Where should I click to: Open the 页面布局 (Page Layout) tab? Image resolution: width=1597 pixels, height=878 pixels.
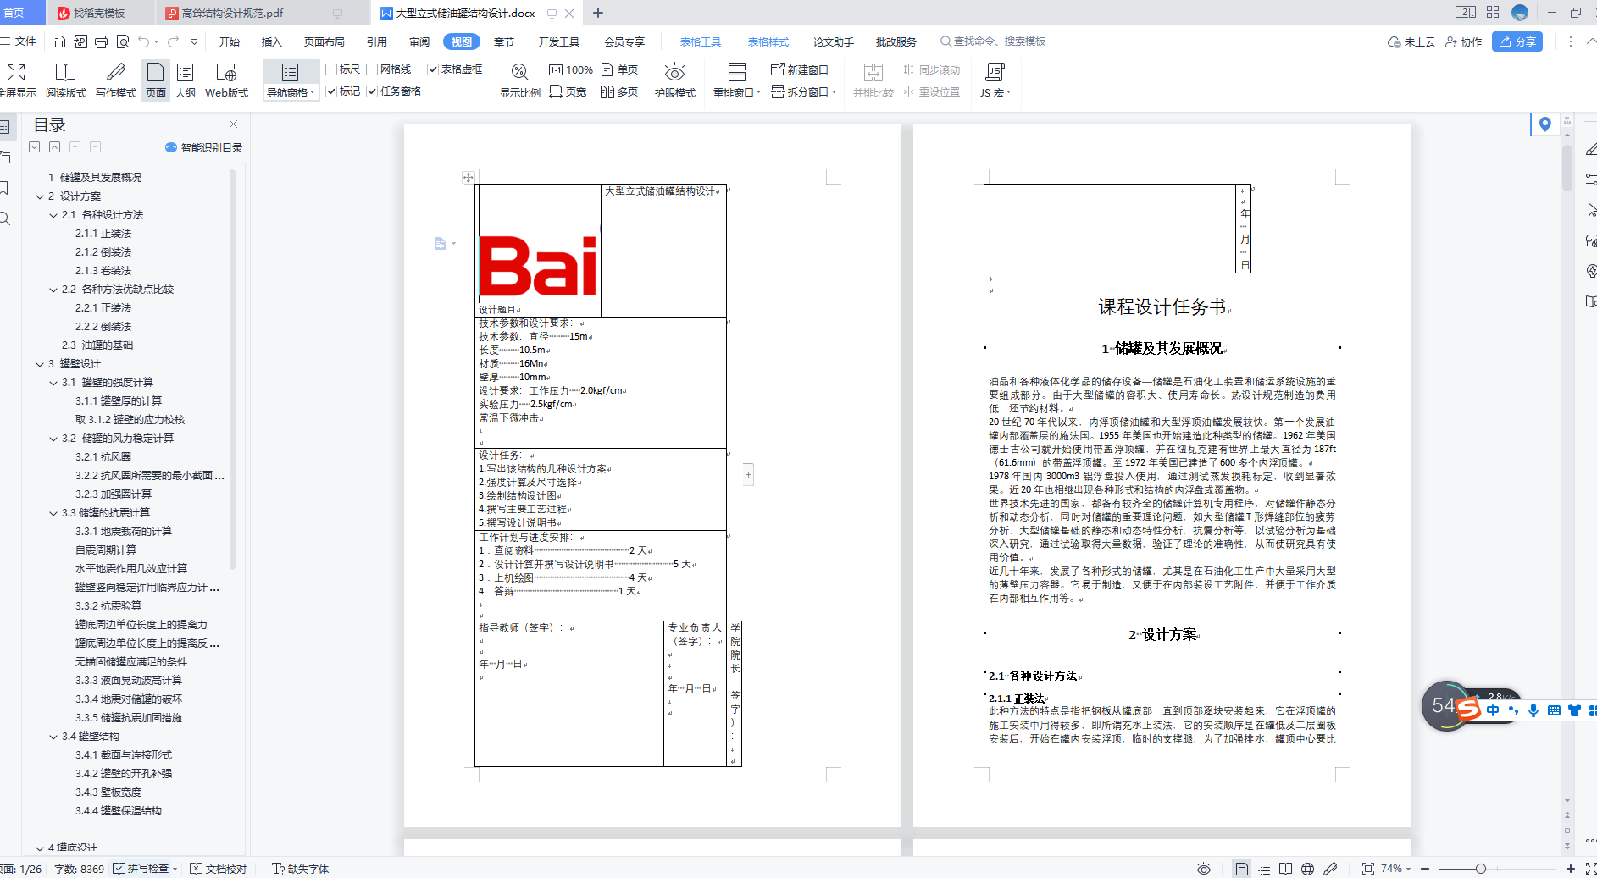tap(324, 41)
